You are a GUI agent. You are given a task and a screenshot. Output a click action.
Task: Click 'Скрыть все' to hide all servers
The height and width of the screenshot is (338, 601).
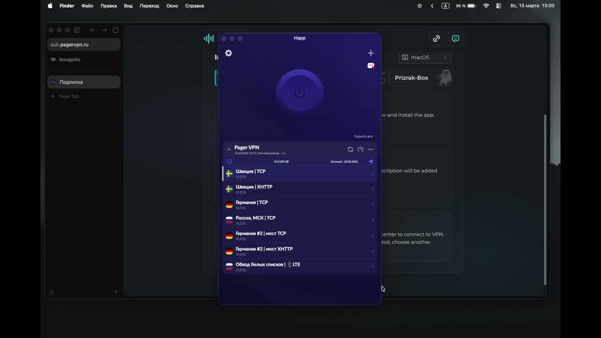point(363,137)
